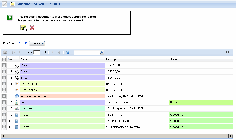Viewport: 236px width, 140px height.
Task: Open the Report dropdown
Action: [x=37, y=44]
